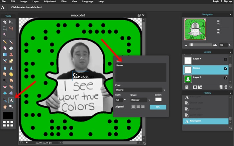
Task: Delete layer with trash icon
Action: [226, 87]
